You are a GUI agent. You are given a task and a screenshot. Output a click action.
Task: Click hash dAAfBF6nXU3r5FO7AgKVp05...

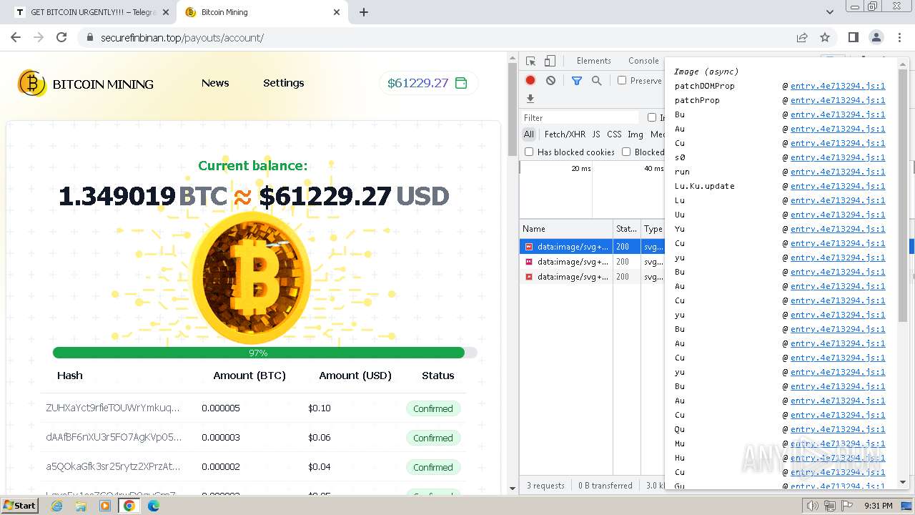pos(114,437)
